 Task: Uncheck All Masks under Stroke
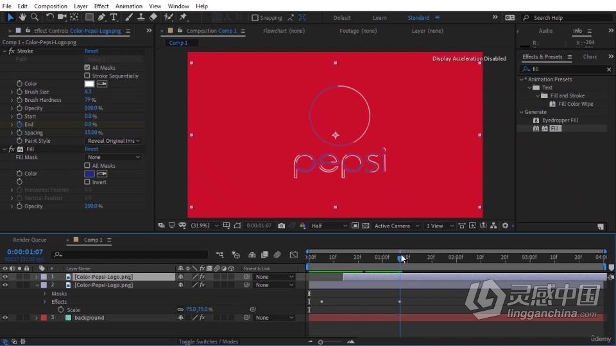tap(87, 67)
